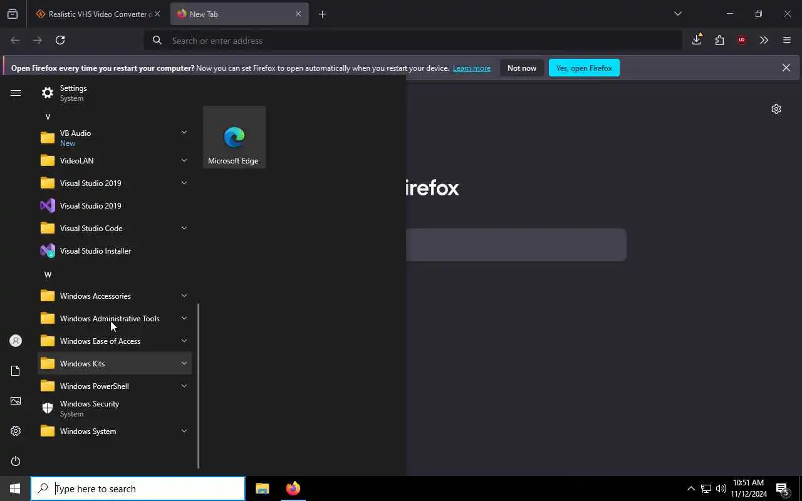This screenshot has width=802, height=501.
Task: Click Yes, open Firefox button
Action: (x=584, y=68)
